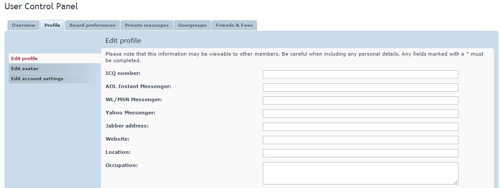Click the Location label
The width and height of the screenshot is (502, 188).
coord(118,152)
